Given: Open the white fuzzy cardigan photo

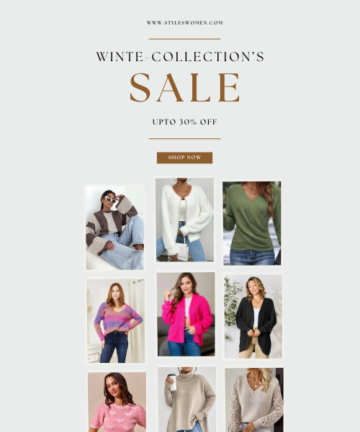Looking at the screenshot, I should click(184, 220).
